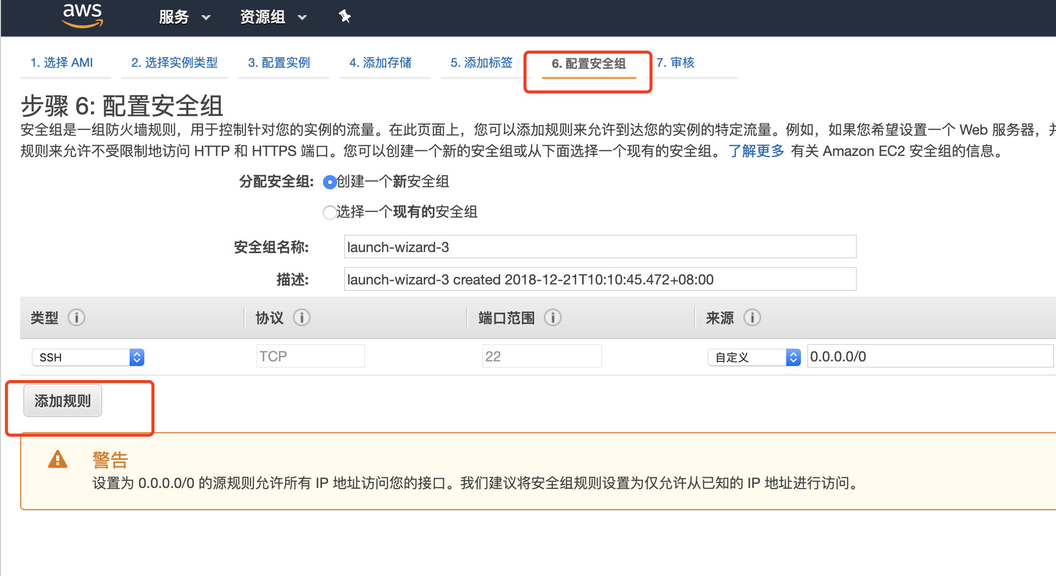
Task: Select 创建一个新安全组 radio button
Action: 330,182
